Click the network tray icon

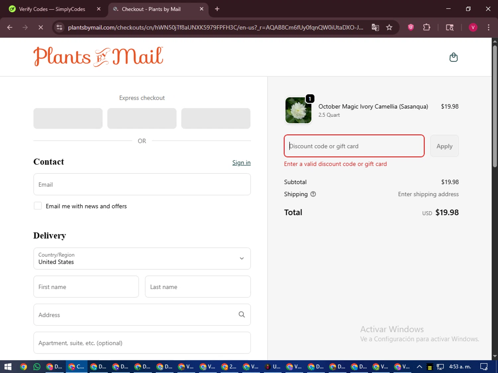click(x=440, y=367)
